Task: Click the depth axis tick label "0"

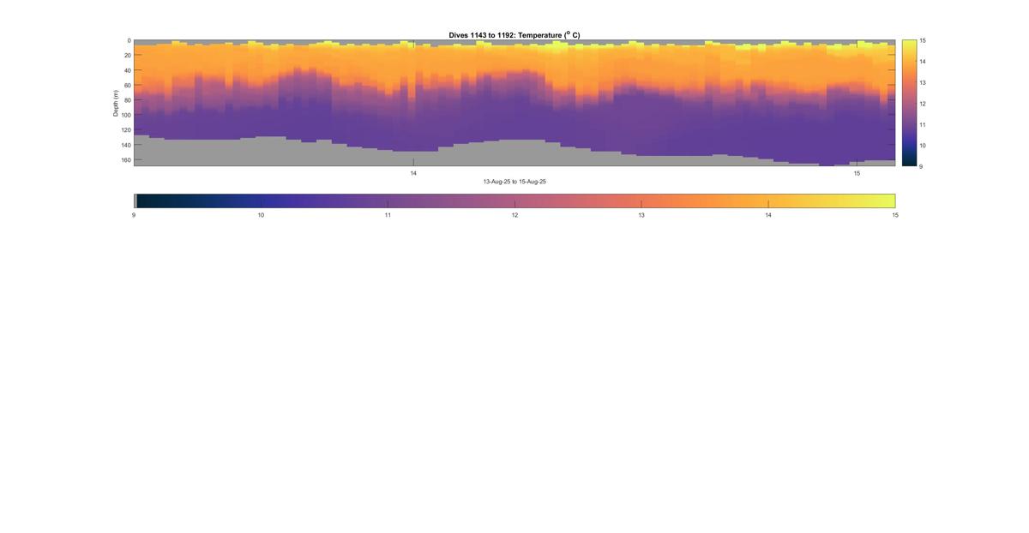Action: (x=129, y=40)
